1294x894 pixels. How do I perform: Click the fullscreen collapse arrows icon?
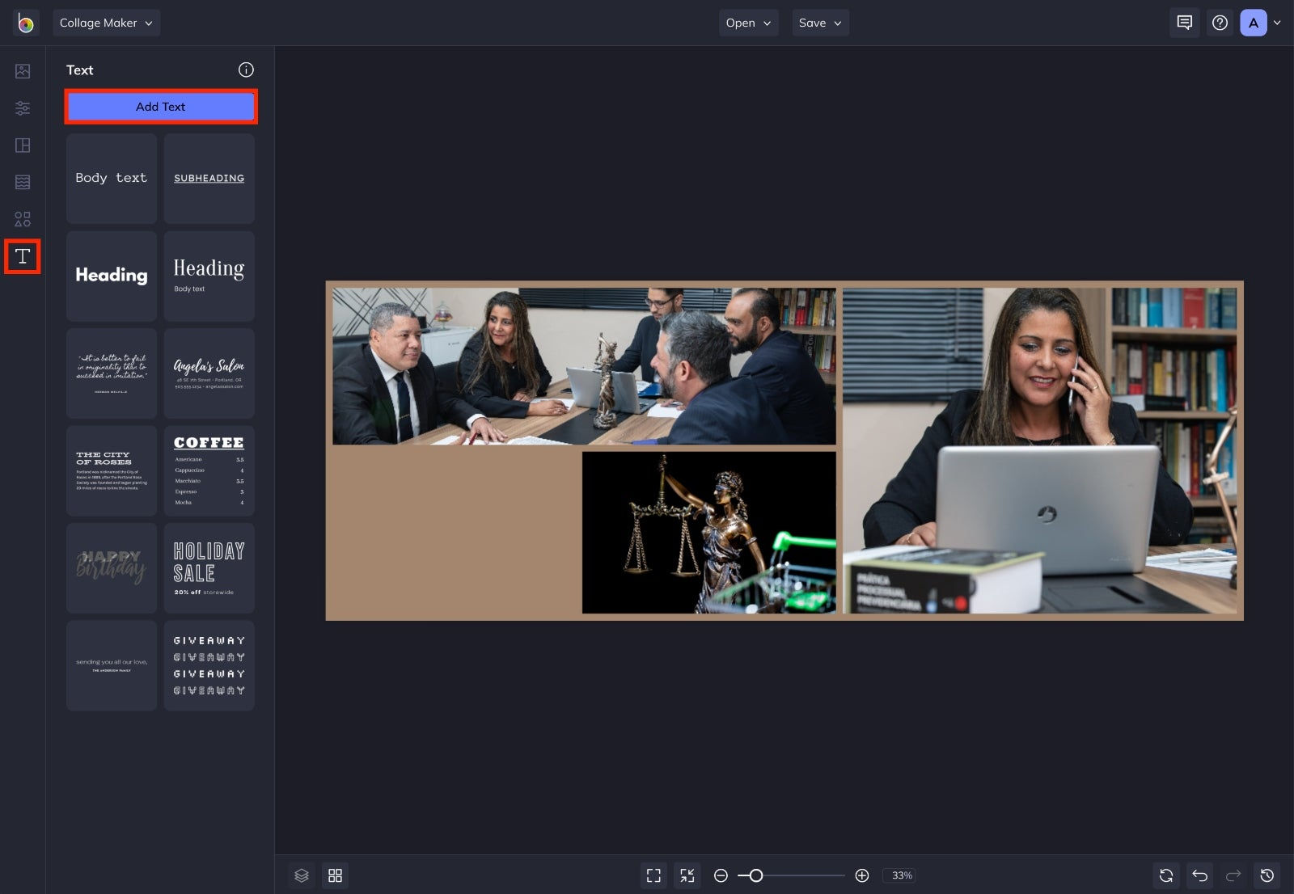click(x=687, y=875)
